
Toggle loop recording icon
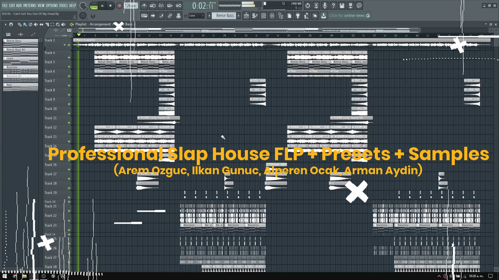tap(179, 6)
